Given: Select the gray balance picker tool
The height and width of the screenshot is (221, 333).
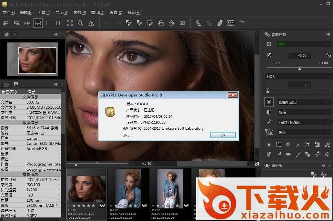Looking at the screenshot, I should click(139, 23).
